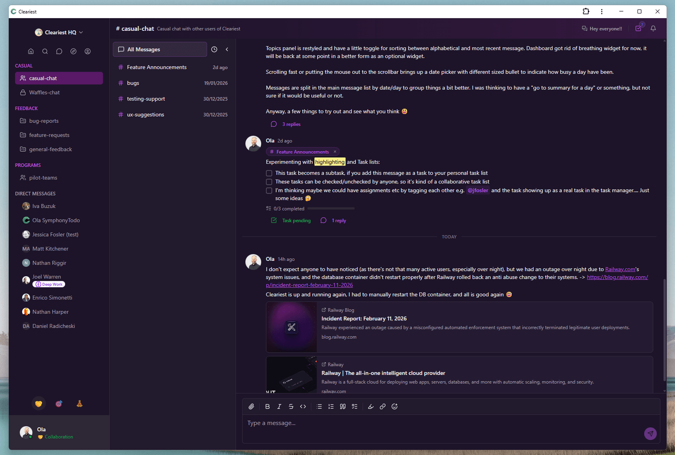The width and height of the screenshot is (675, 455).
Task: Open the Railway.com link in Ola's message
Action: pos(620,269)
